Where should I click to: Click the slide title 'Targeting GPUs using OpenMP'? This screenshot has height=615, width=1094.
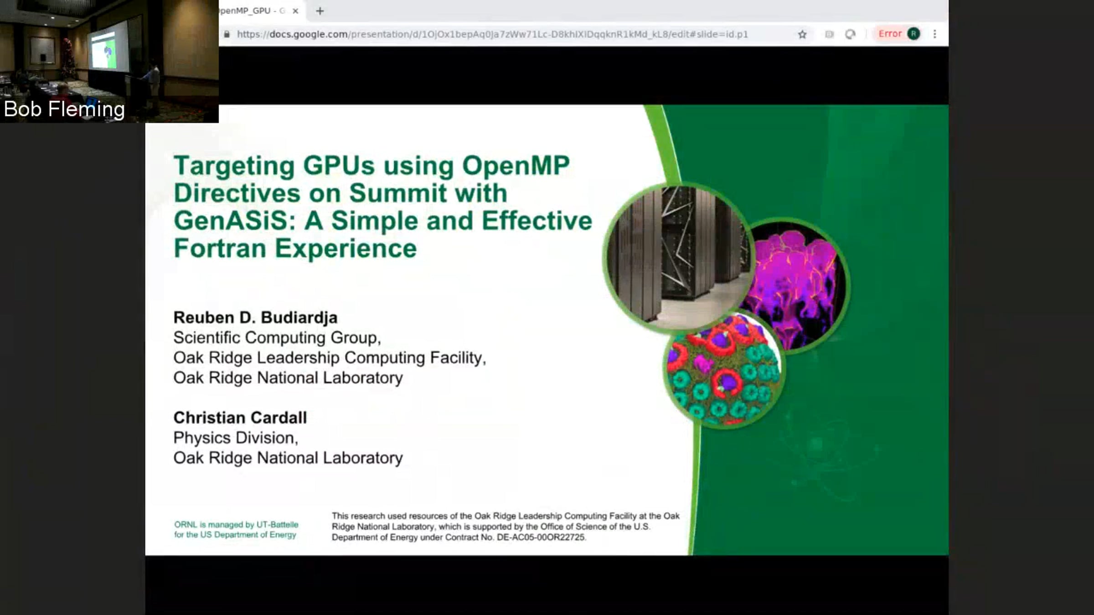click(372, 165)
